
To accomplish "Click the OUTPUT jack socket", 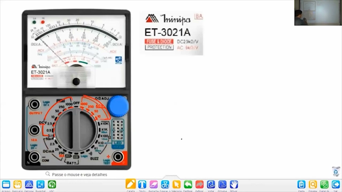I will point(34,104).
